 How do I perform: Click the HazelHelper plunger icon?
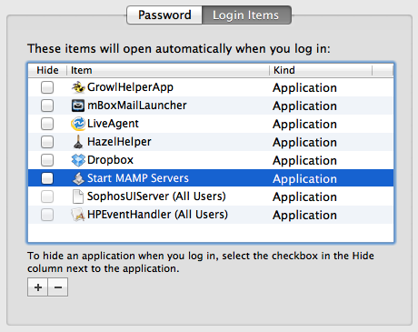pos(78,142)
